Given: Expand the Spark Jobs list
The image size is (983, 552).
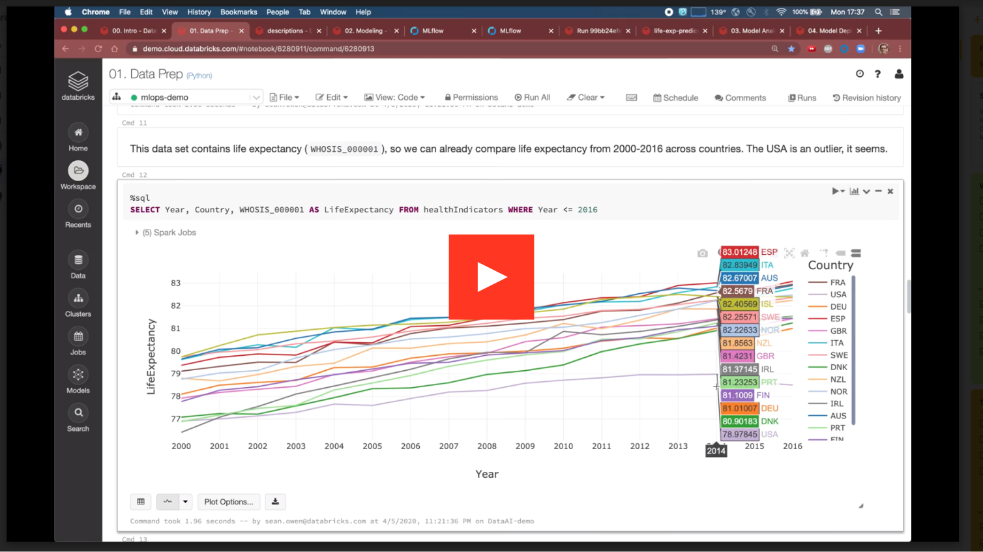Looking at the screenshot, I should point(166,232).
